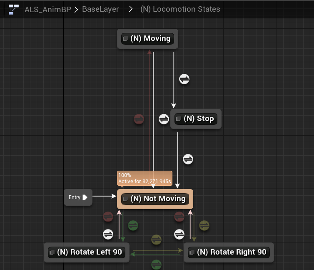Click red transition icon above Rotate Right 90

[179, 217]
